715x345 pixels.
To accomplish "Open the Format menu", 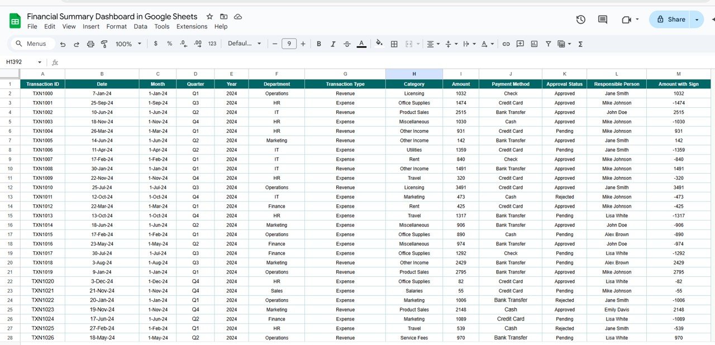I will coord(116,26).
